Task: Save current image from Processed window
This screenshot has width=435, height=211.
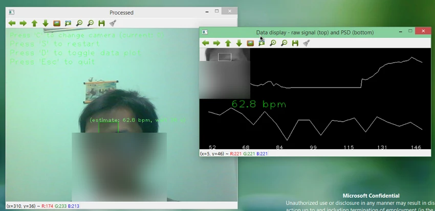Action: [101, 24]
